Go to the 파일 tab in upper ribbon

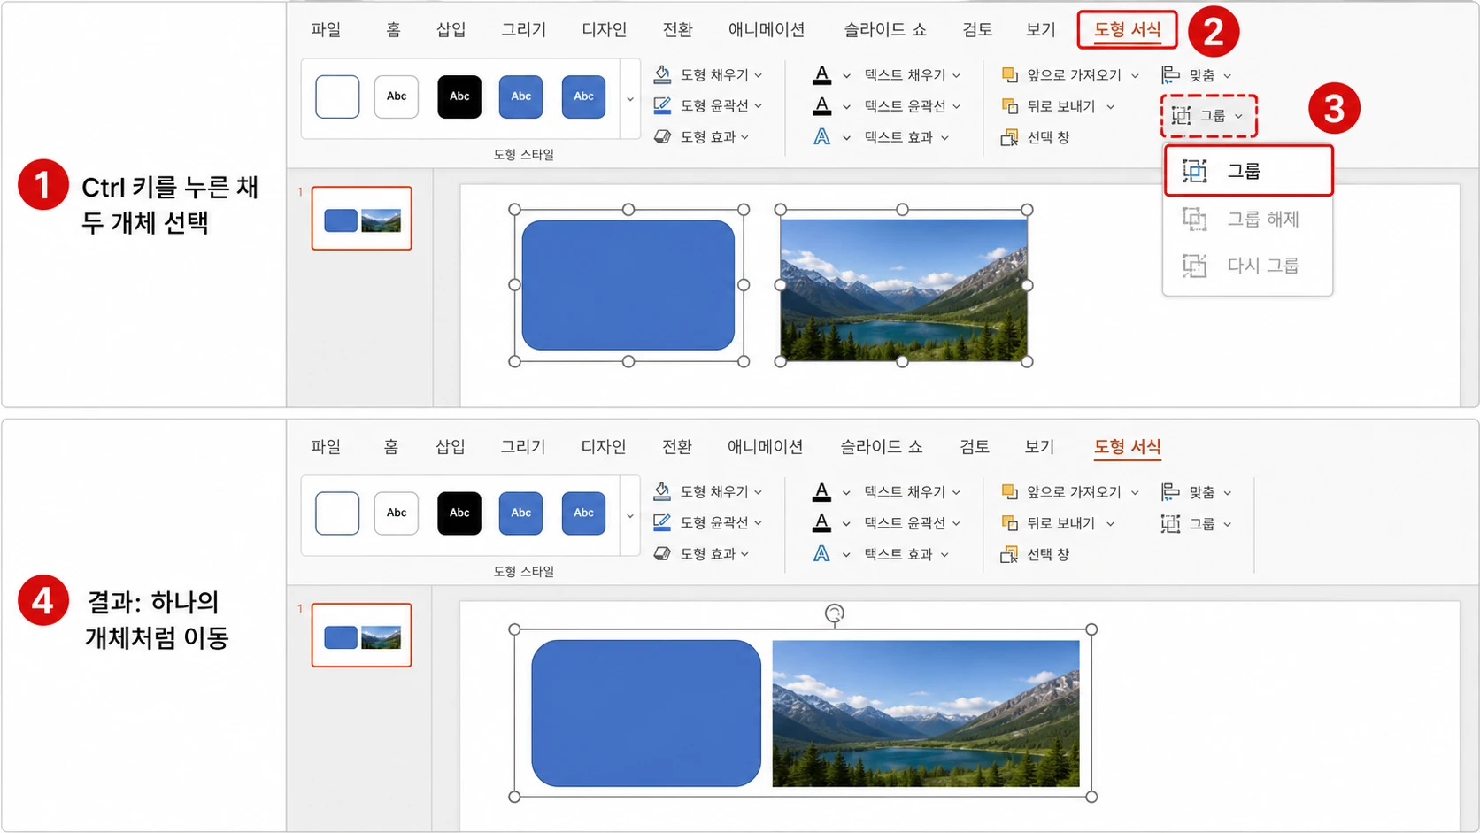(326, 29)
